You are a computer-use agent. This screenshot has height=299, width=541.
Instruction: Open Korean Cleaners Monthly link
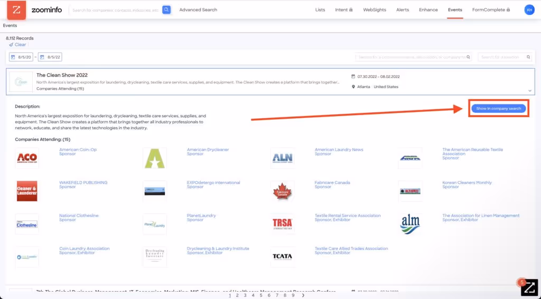[x=467, y=182]
